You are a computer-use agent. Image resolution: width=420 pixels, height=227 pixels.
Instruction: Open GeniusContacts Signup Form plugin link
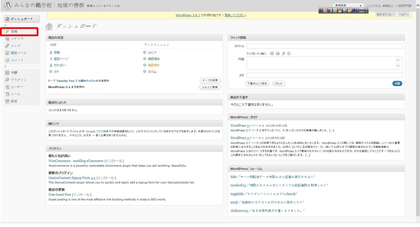(72, 177)
